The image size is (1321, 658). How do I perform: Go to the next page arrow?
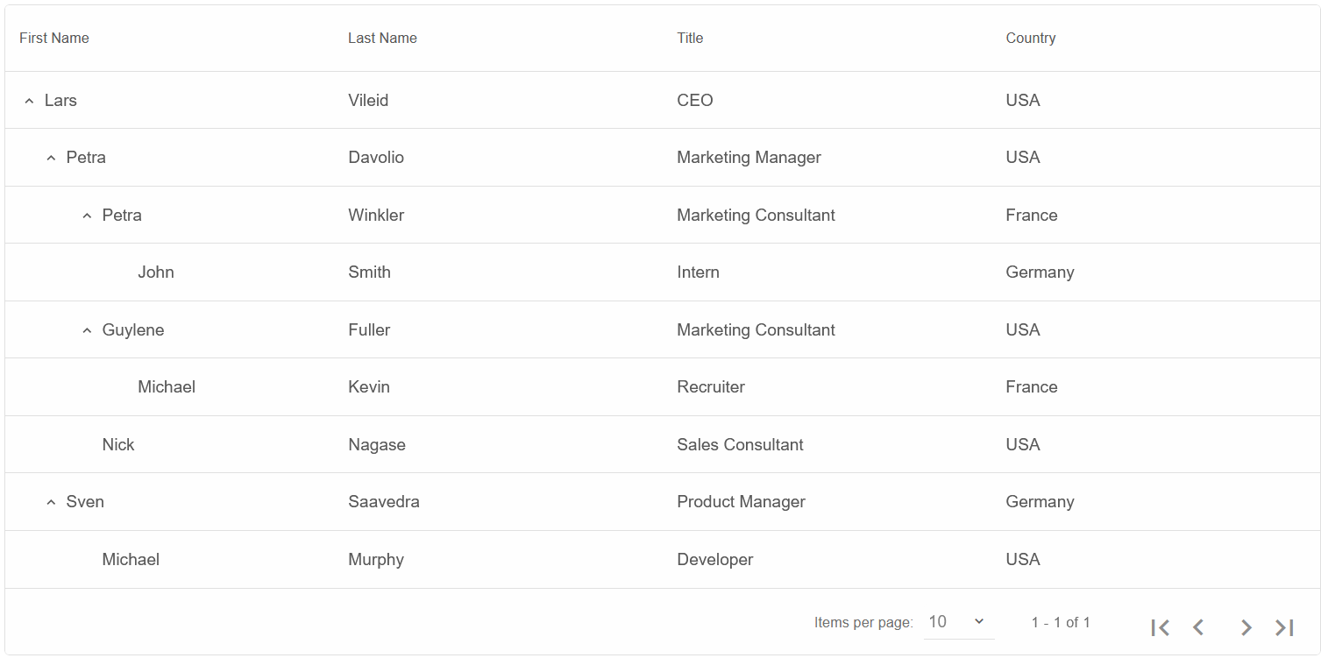pos(1246,627)
